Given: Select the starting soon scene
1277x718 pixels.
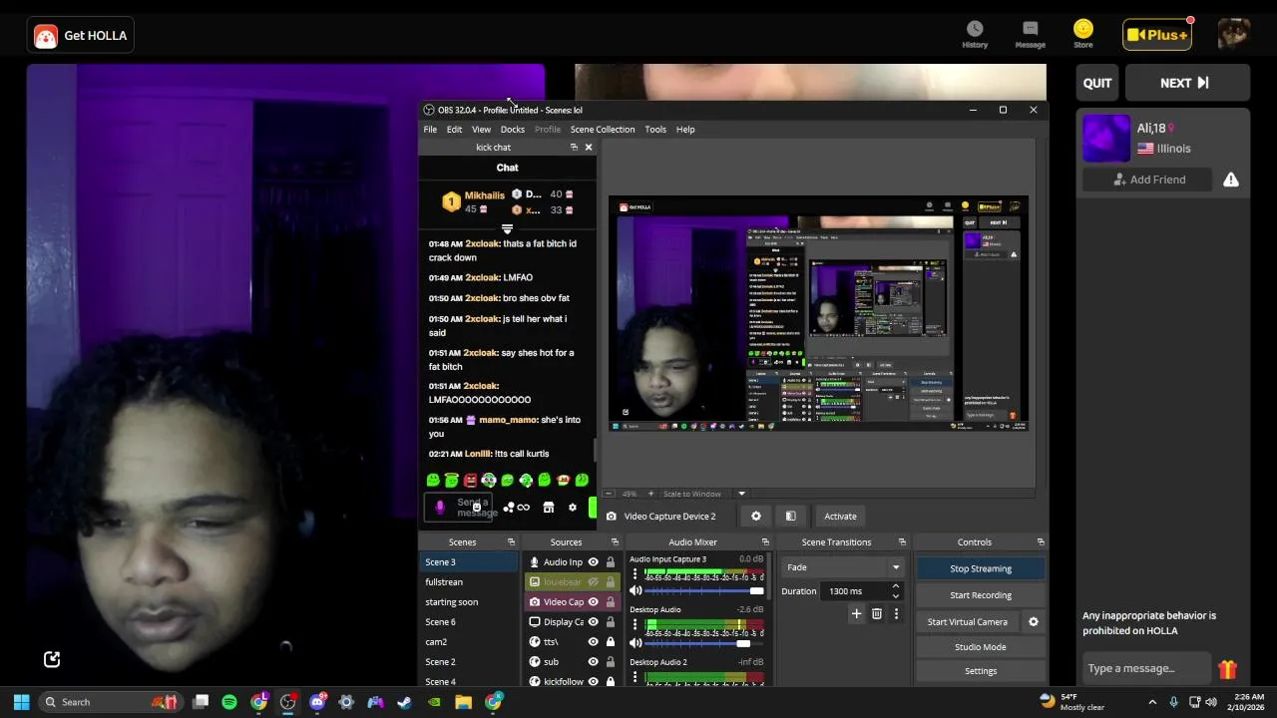Looking at the screenshot, I should [469, 602].
